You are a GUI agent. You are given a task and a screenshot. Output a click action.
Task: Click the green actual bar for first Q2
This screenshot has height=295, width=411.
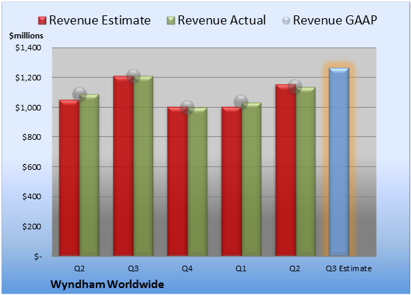pyautogui.click(x=89, y=175)
